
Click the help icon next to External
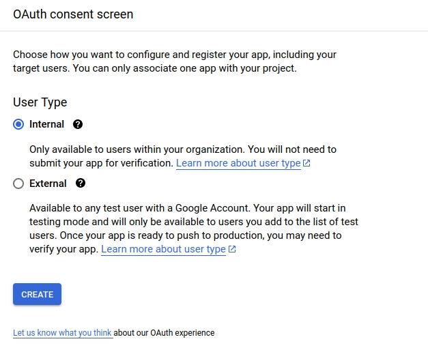coord(81,184)
